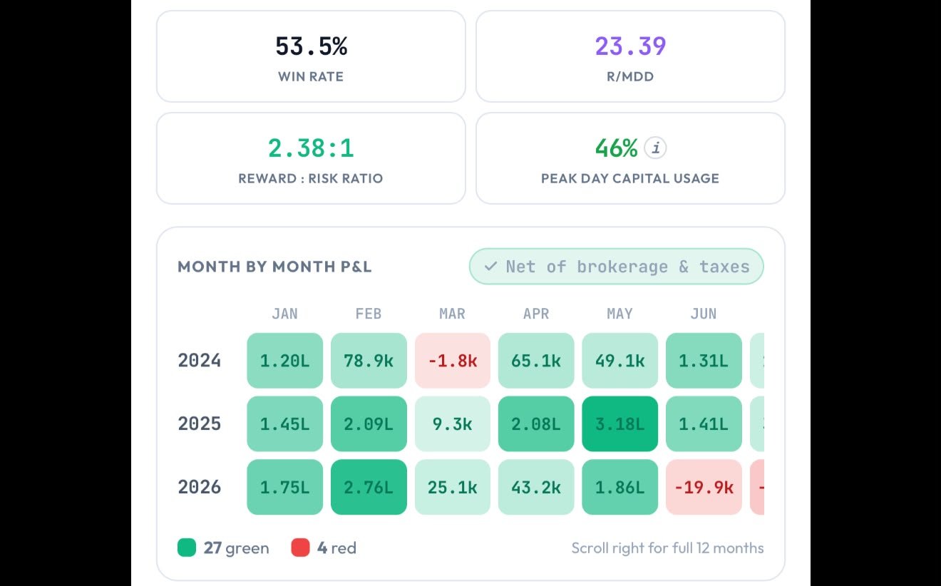Screen dimensions: 941x586
Task: Click the checkmark in the brokerage badge
Action: coord(490,267)
